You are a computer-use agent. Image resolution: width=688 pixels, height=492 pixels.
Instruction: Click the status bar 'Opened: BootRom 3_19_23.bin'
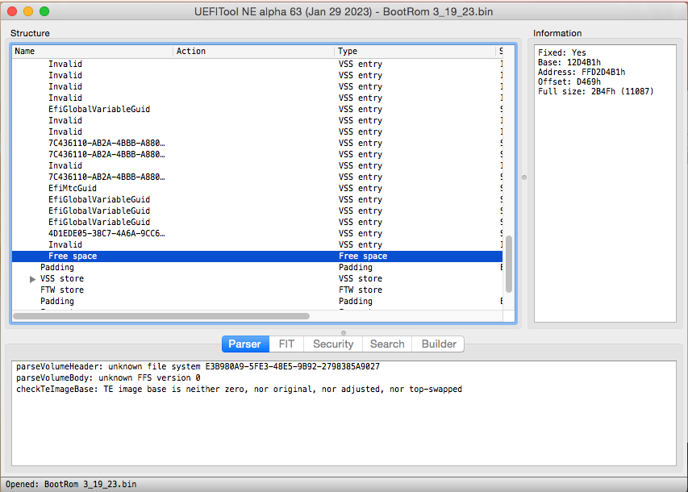(71, 485)
